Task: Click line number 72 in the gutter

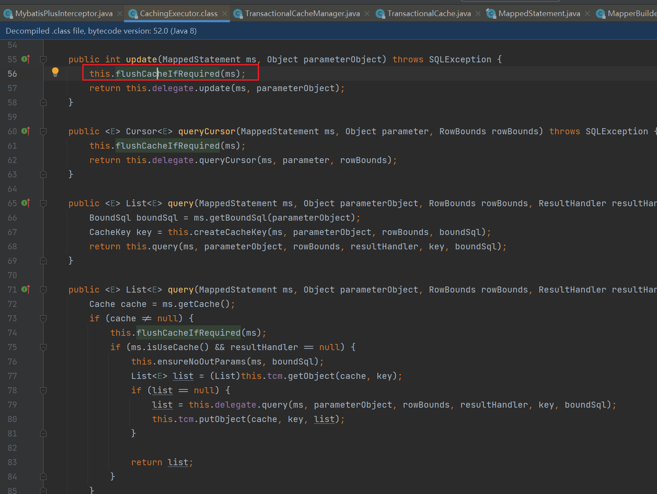Action: [x=12, y=304]
